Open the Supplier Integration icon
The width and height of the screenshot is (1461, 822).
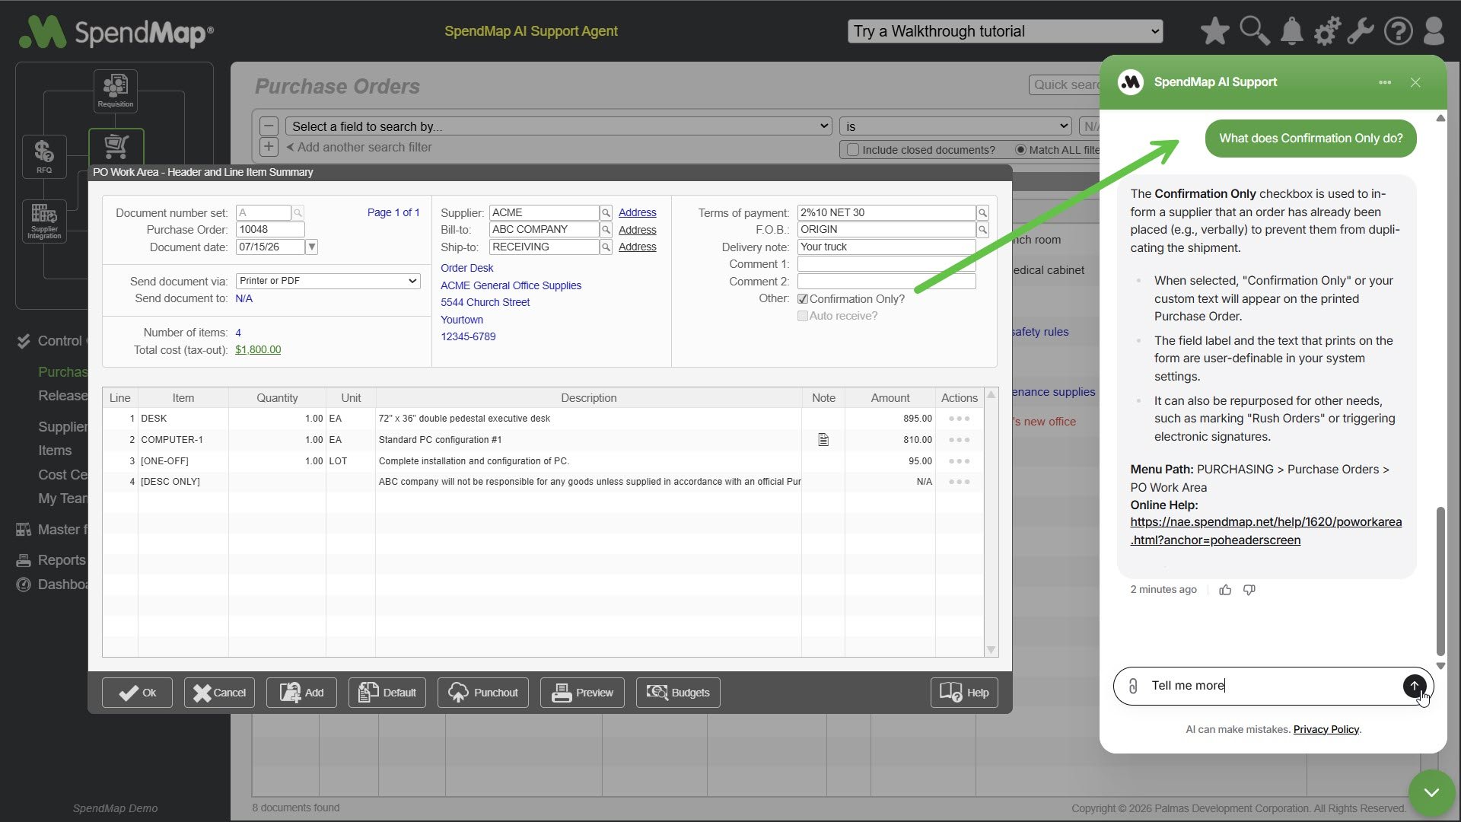44,221
